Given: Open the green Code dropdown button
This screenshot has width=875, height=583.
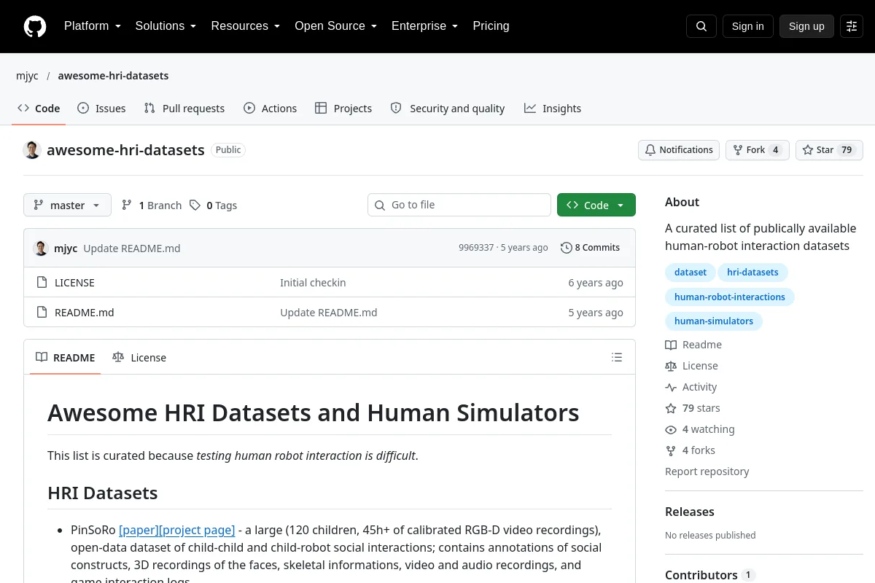Looking at the screenshot, I should point(596,205).
